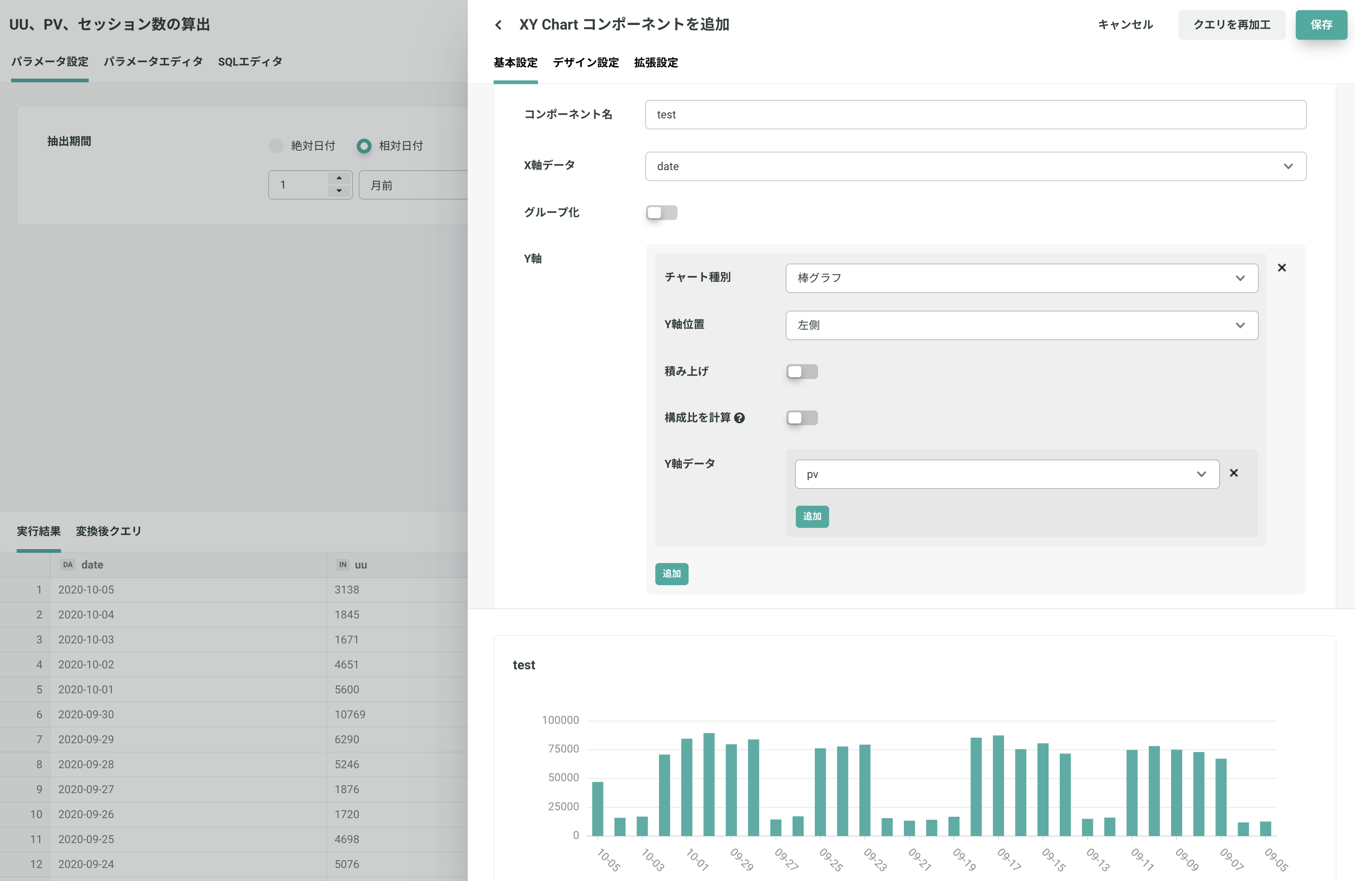The height and width of the screenshot is (881, 1355).
Task: Focus the コンポーネント名 input field
Action: [x=975, y=115]
